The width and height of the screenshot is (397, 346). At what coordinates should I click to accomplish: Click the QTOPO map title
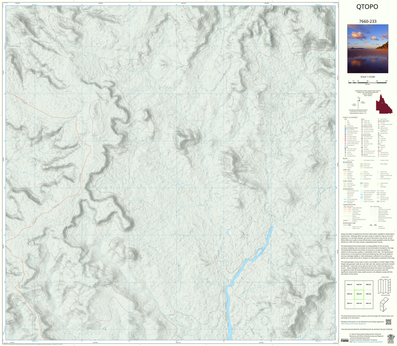pyautogui.click(x=367, y=7)
